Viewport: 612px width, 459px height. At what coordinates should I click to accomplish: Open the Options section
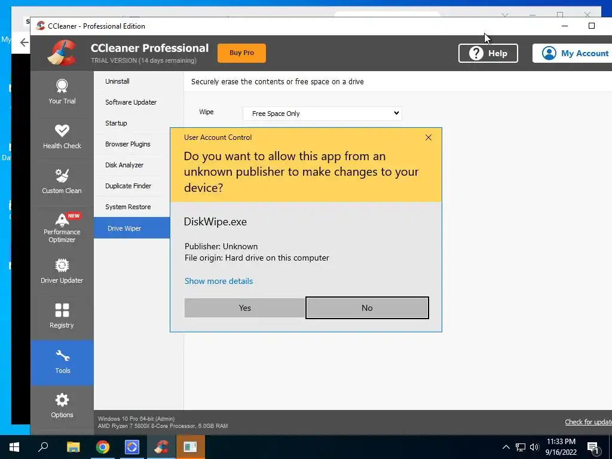point(62,407)
